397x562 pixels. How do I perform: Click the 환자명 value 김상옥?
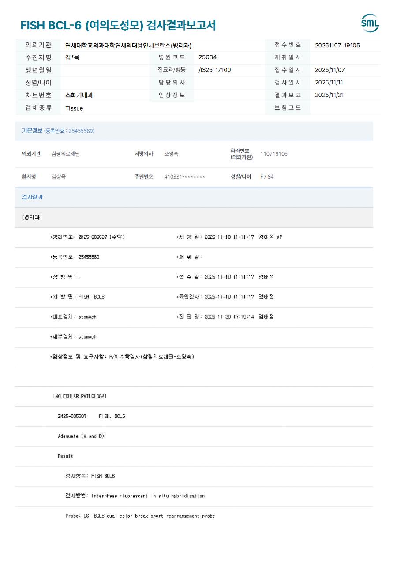59,176
